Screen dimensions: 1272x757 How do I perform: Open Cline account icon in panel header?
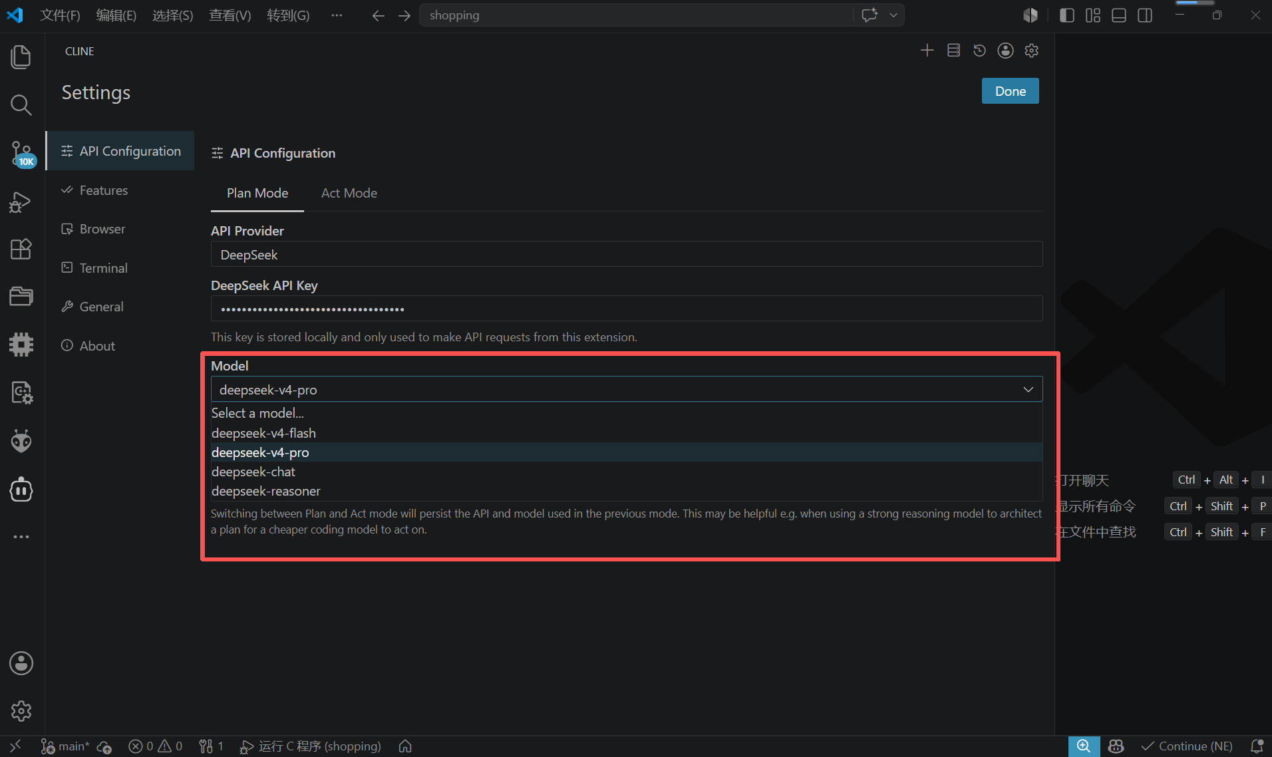pos(1005,51)
